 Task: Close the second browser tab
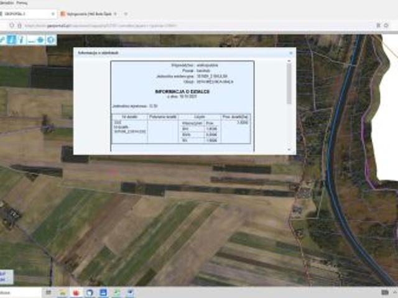pyautogui.click(x=115, y=14)
